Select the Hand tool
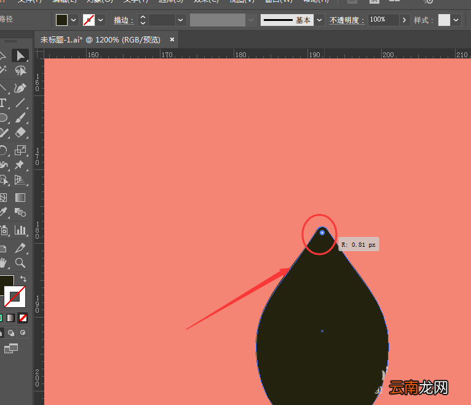 coord(3,263)
